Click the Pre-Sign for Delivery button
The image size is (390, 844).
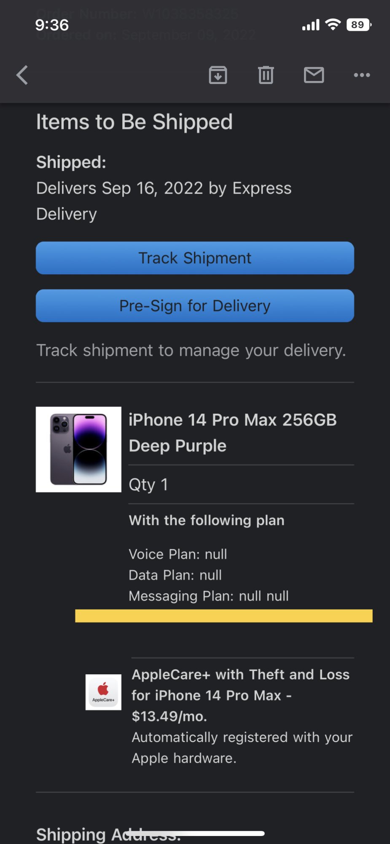195,306
